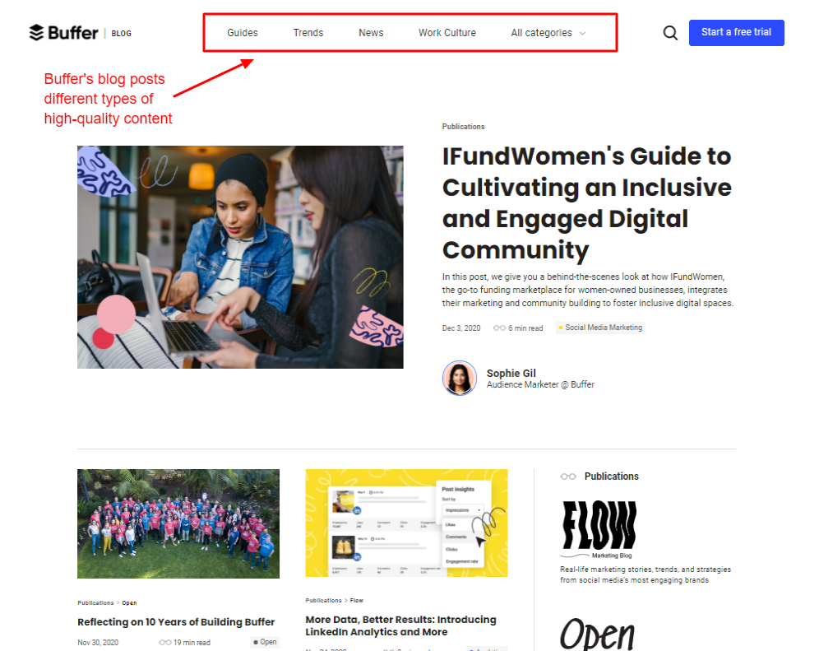Open Reflecting on 10 Years of Building Buffer
This screenshot has height=651, width=833.
coord(176,621)
